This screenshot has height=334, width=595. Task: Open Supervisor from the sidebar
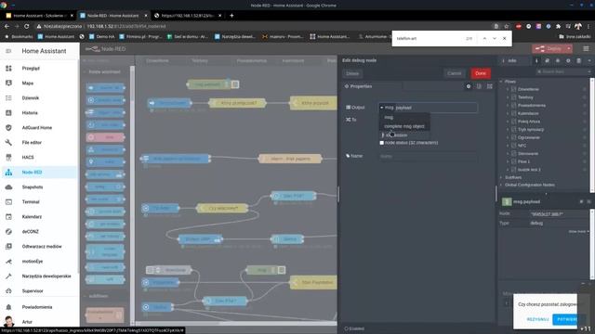point(39,290)
